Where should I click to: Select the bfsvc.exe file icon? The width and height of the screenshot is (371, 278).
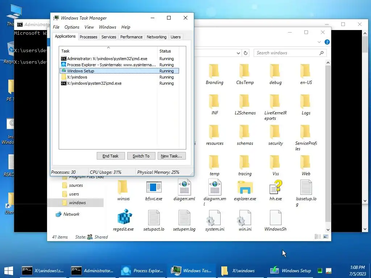point(154,187)
